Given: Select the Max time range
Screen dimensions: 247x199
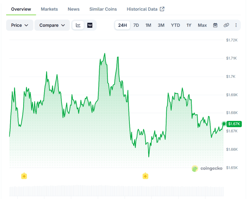Looking at the screenshot, I should [202, 25].
